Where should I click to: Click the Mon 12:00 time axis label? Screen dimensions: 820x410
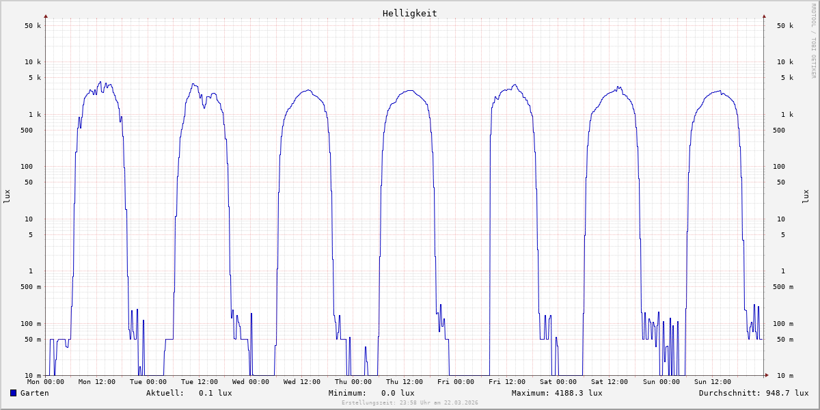(x=97, y=382)
